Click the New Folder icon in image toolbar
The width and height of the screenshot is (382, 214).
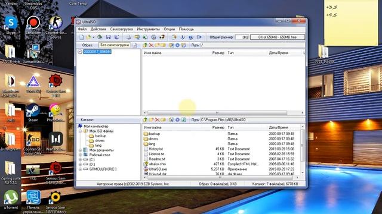tap(157, 45)
